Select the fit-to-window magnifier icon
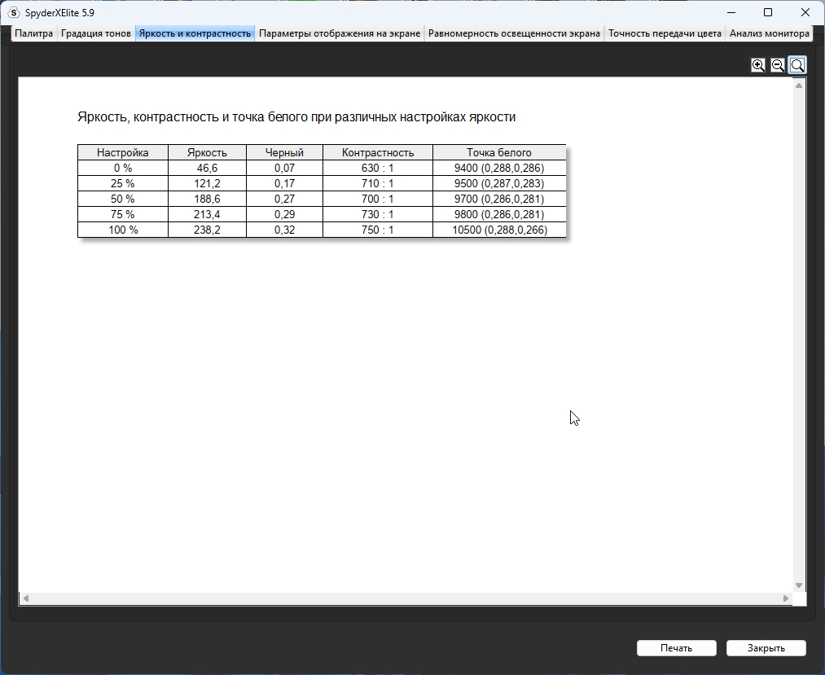Screen dimensions: 825x675 [797, 65]
